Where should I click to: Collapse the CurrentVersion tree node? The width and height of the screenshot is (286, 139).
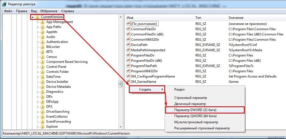click(x=32, y=17)
